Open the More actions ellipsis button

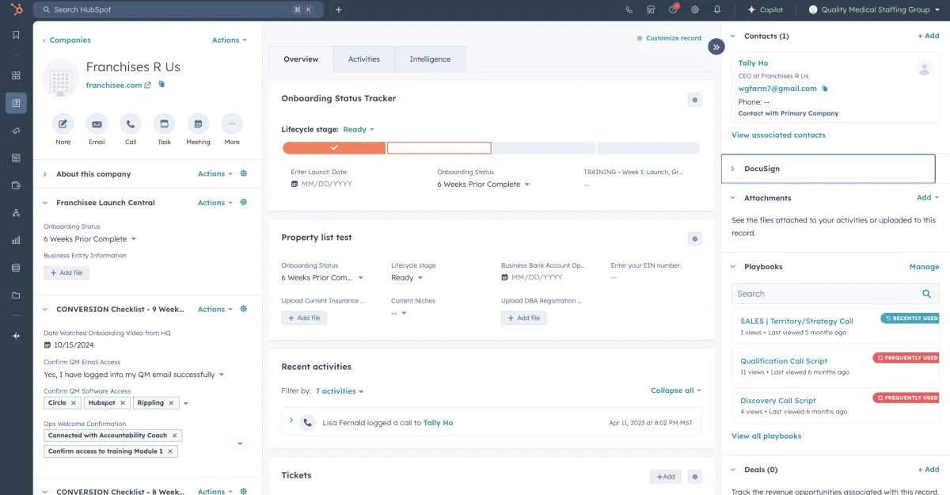point(232,124)
